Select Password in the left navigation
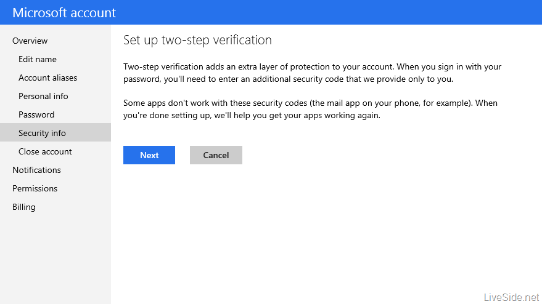The image size is (542, 304). (x=36, y=114)
